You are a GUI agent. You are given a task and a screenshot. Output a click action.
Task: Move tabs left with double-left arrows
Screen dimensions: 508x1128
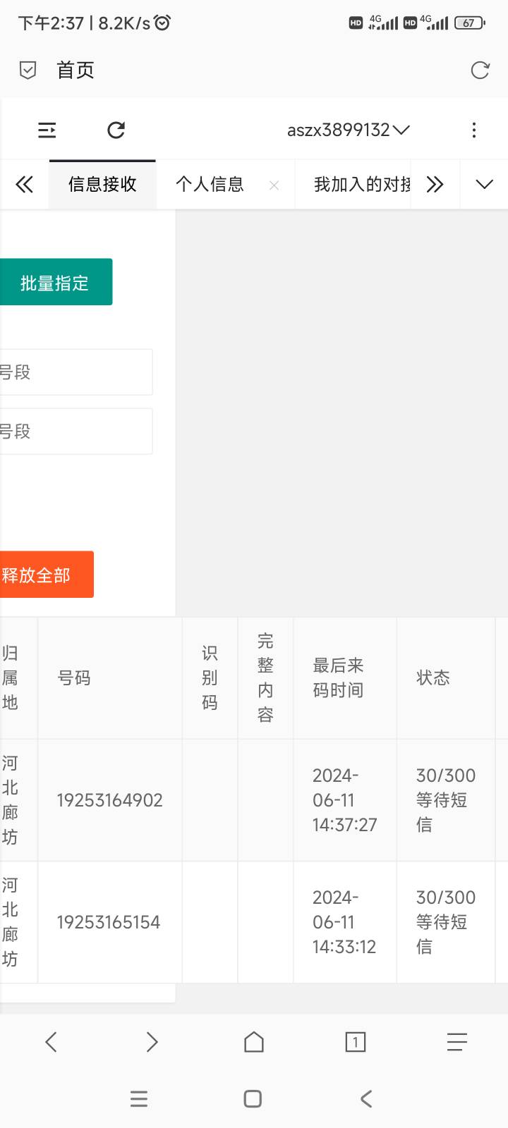(x=24, y=185)
